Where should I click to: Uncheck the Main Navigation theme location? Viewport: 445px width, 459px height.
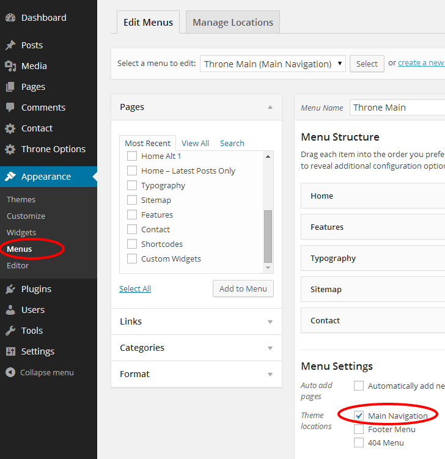[359, 416]
